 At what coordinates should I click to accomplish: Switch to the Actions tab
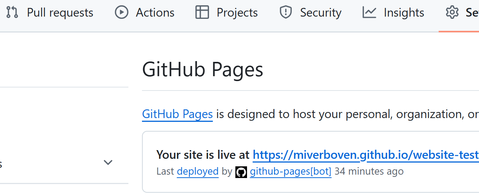click(x=155, y=12)
